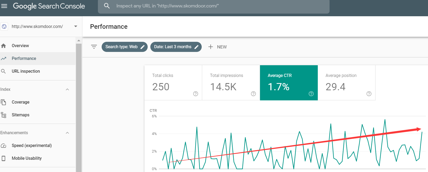Toggle the Total impressions metric card
This screenshot has width=428, height=172.
tap(231, 83)
